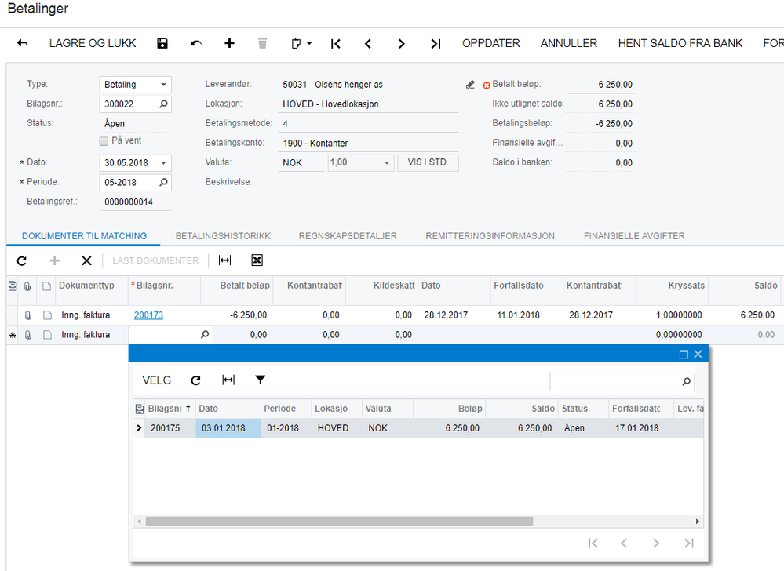The height and width of the screenshot is (571, 784).
Task: Sort popup by Bilagsnr column header
Action: (x=170, y=409)
